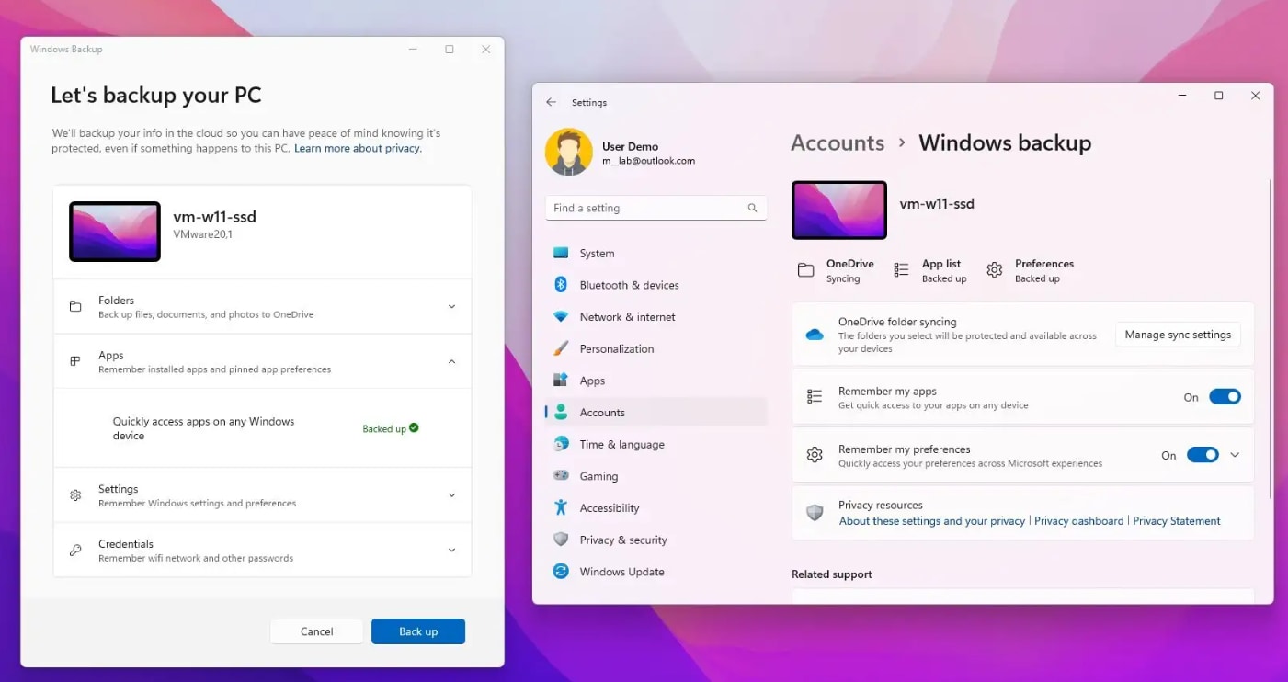Click the Privacy resources shield icon
Viewport: 1288px width, 682px height.
pos(815,513)
